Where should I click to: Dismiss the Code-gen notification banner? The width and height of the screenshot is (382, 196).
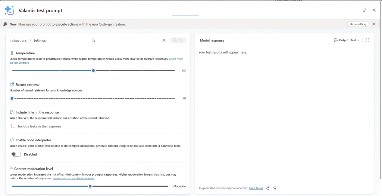pos(374,24)
